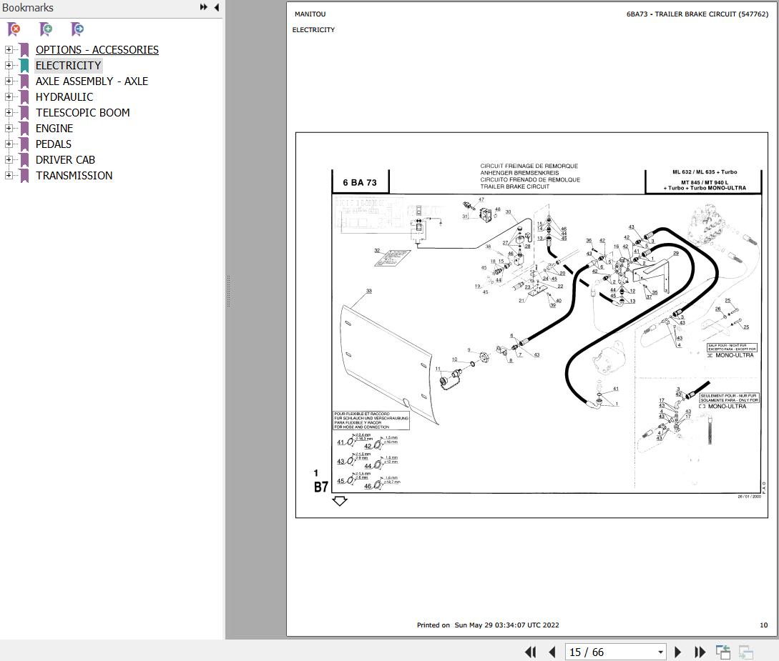Screen dimensions: 779x661
Task: Return to the previous view
Action: point(722,652)
